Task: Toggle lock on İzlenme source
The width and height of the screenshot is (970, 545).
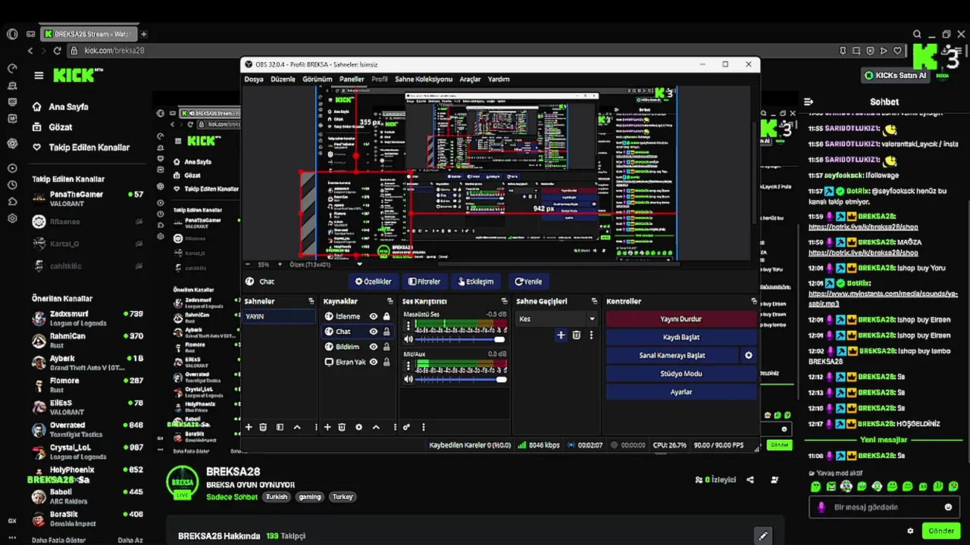Action: [386, 316]
